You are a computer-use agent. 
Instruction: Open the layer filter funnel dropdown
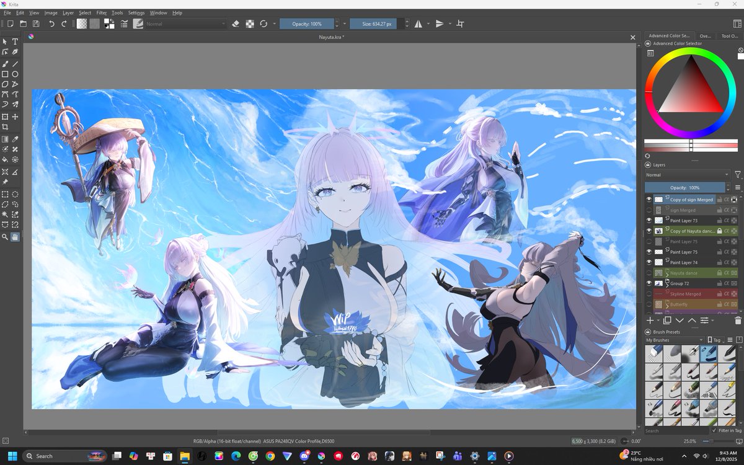[x=738, y=175]
